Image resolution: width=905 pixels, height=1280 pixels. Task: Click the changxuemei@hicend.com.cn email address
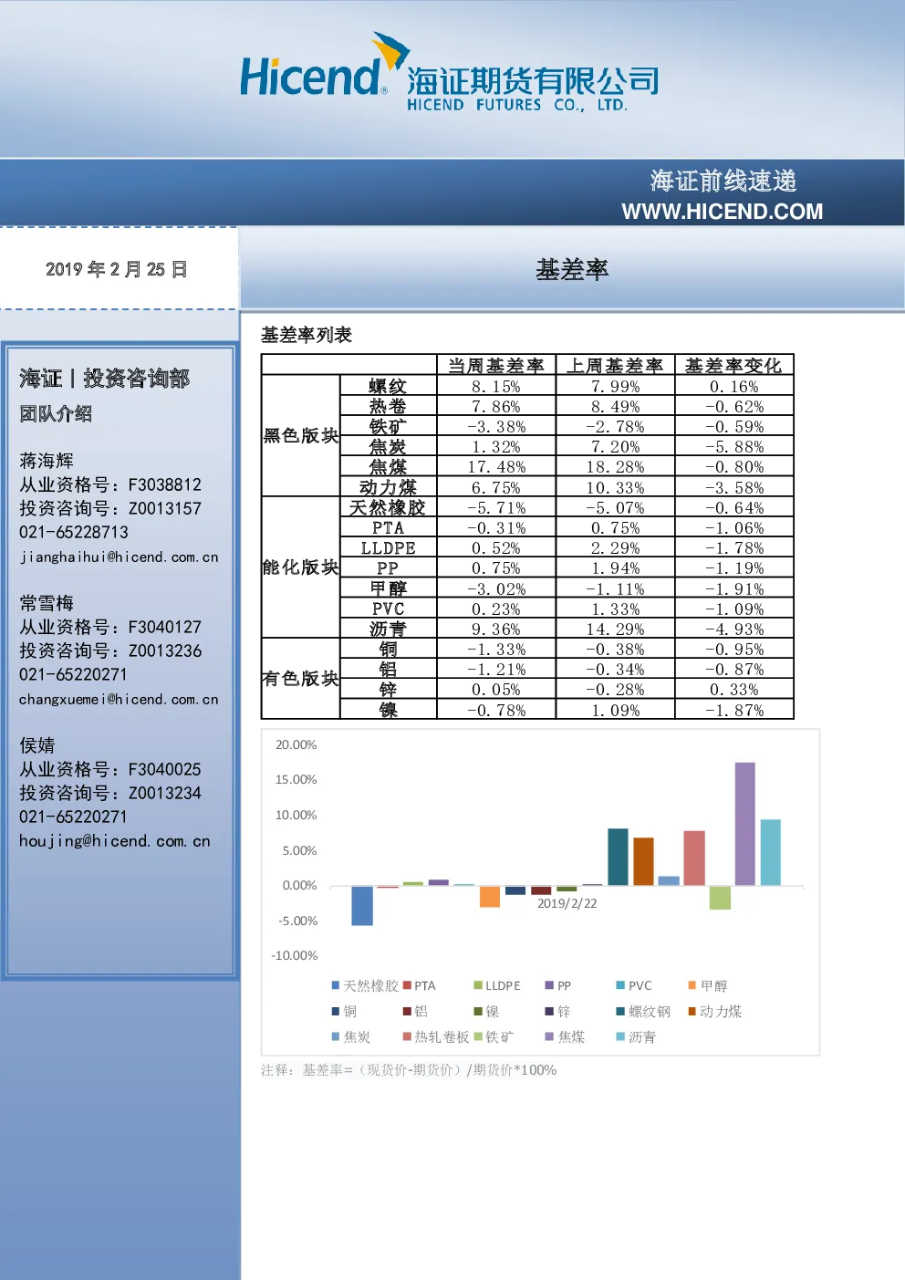point(119,699)
